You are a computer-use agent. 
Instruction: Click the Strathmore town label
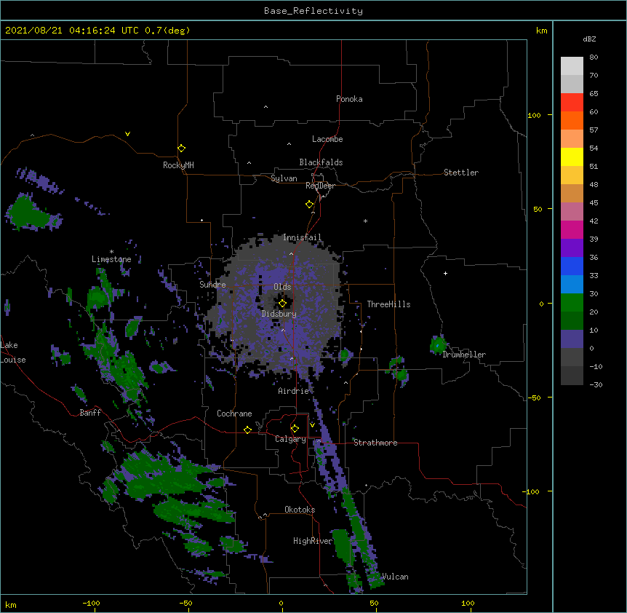[375, 443]
